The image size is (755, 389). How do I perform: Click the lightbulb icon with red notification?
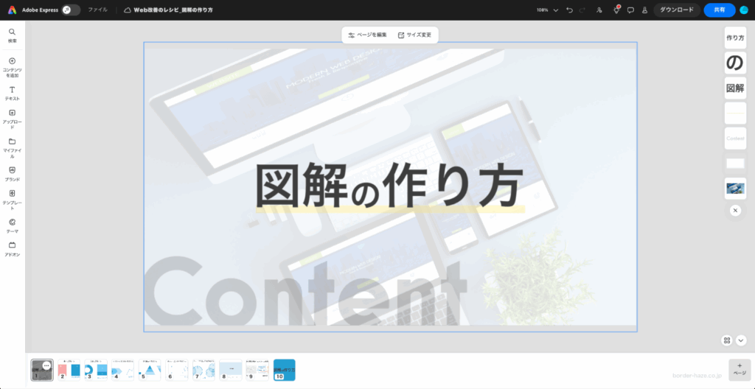pos(616,10)
